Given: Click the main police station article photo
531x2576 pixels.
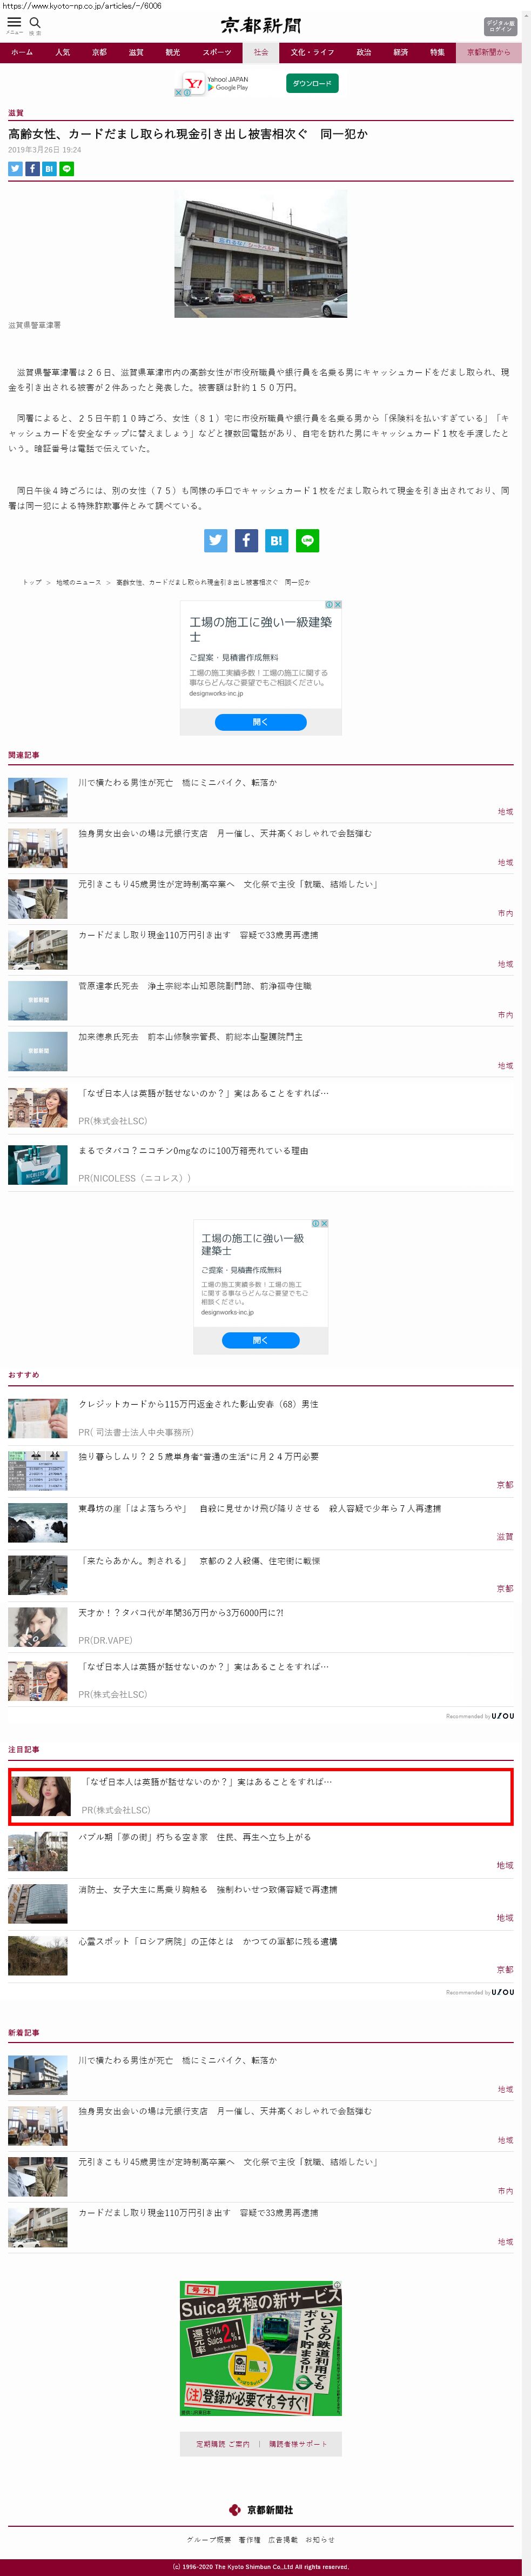Looking at the screenshot, I should click(x=260, y=255).
